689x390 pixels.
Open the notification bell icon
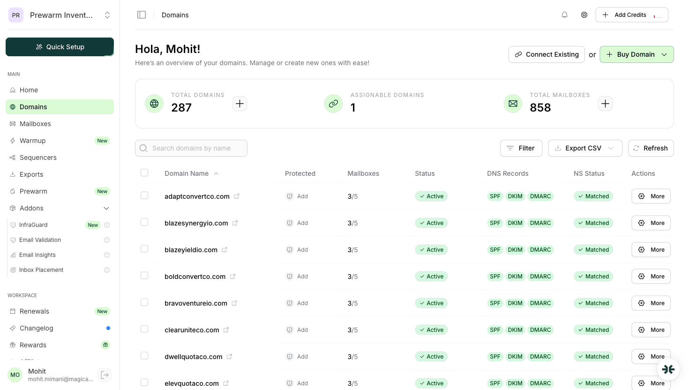point(564,15)
